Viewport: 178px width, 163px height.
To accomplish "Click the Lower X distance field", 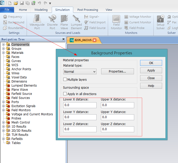I will tap(80, 105).
